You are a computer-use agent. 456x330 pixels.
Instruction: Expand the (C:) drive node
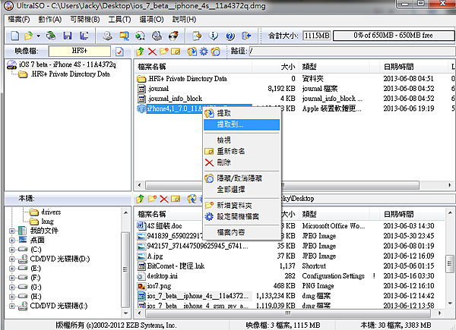pyautogui.click(x=12, y=250)
